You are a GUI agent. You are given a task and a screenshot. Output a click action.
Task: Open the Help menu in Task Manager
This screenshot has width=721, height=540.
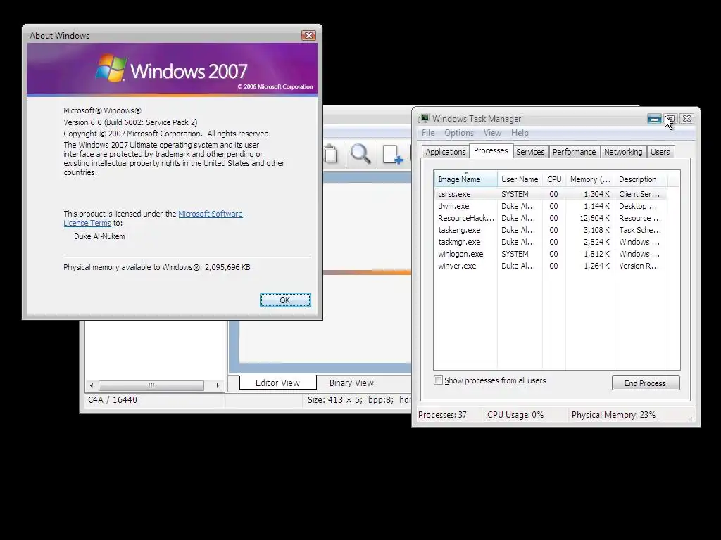pos(520,133)
